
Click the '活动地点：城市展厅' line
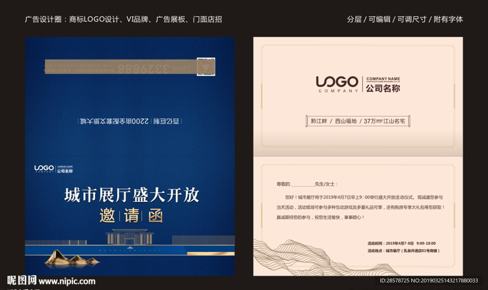click(x=403, y=251)
